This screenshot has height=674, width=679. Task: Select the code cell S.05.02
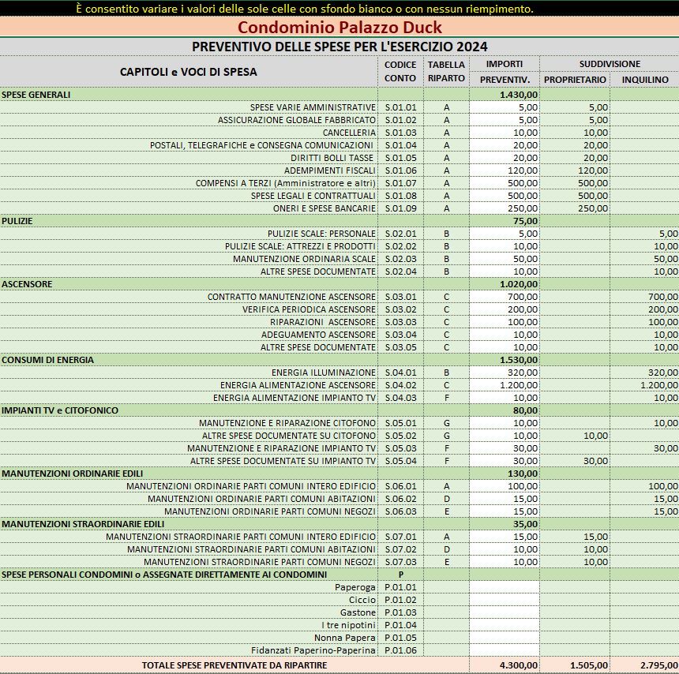(x=400, y=436)
